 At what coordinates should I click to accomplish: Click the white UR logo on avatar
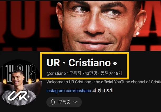click(18, 96)
